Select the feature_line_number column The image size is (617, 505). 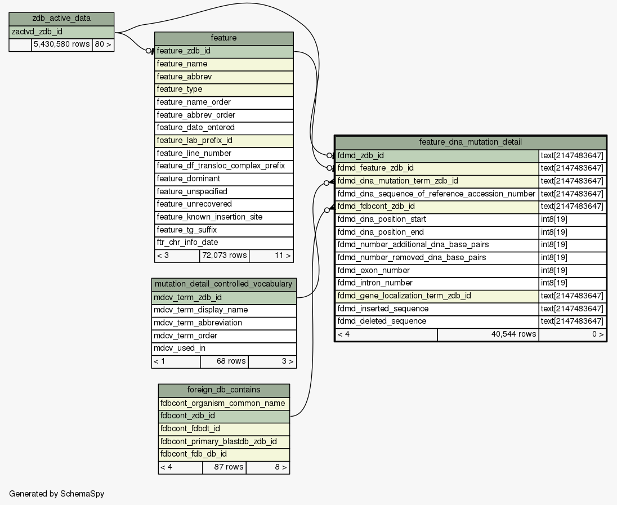pos(224,154)
